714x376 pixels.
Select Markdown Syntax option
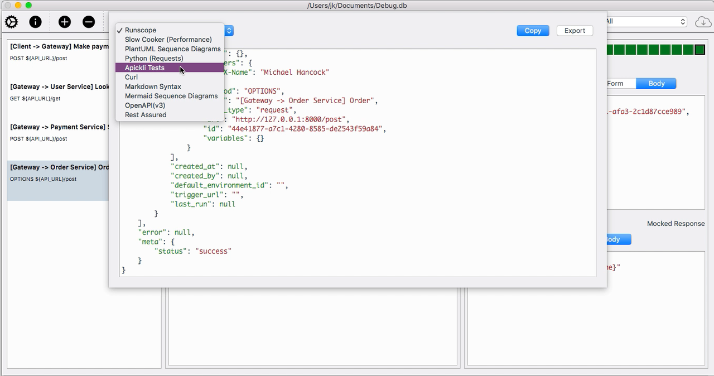[x=153, y=86]
